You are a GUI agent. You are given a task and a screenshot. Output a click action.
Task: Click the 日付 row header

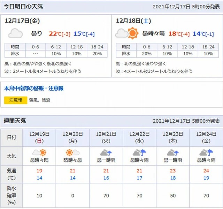[x=11, y=138]
